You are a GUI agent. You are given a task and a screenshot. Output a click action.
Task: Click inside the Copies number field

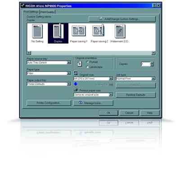pos(146,64)
